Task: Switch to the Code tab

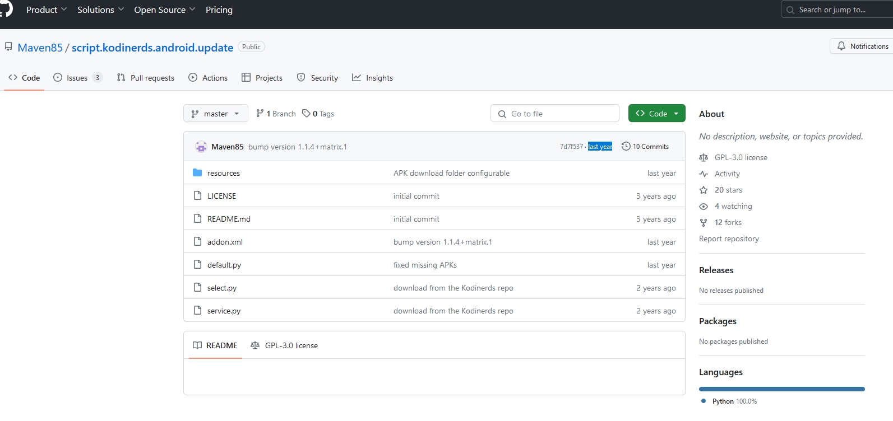Action: [x=24, y=78]
